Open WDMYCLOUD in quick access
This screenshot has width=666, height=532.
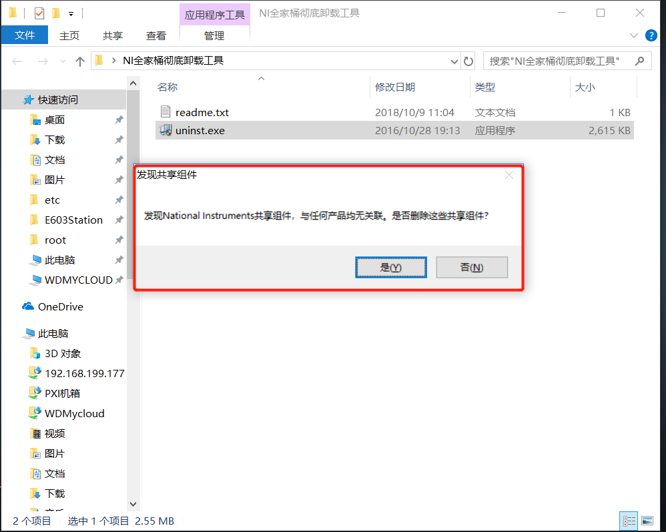tap(79, 280)
